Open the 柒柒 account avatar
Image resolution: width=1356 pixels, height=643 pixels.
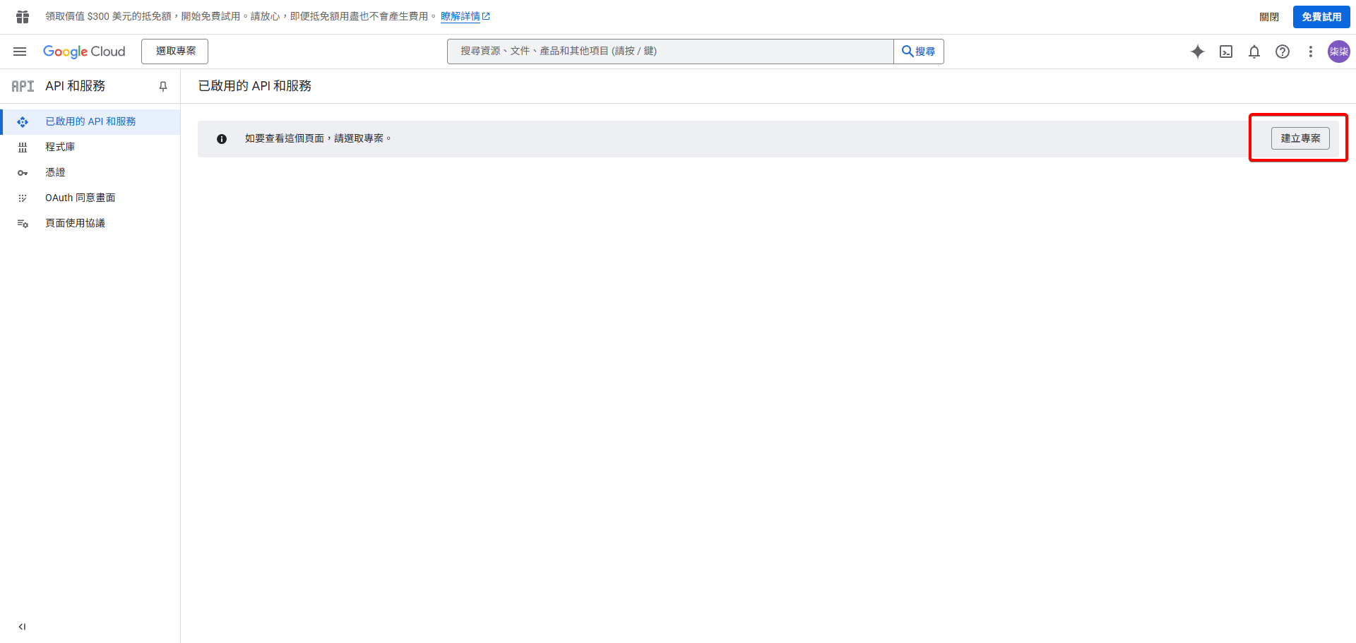[x=1338, y=52]
